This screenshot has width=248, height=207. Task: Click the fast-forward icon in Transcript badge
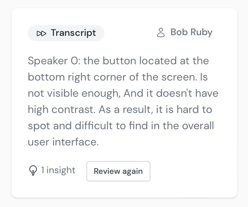coord(42,33)
